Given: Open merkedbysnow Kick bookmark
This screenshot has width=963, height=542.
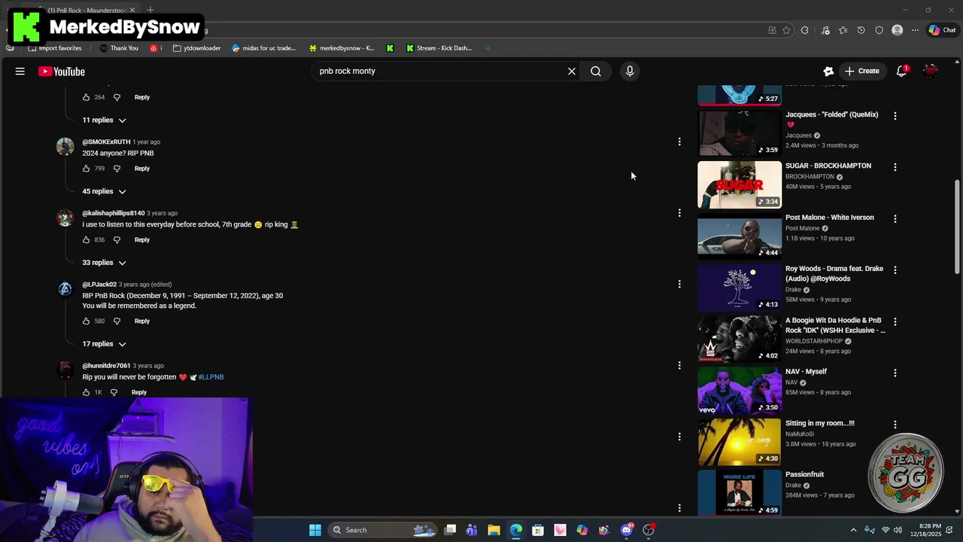Looking at the screenshot, I should (342, 48).
